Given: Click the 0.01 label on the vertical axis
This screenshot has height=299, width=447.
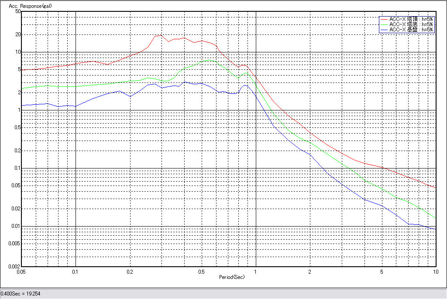Looking at the screenshot, I should coord(16,226).
